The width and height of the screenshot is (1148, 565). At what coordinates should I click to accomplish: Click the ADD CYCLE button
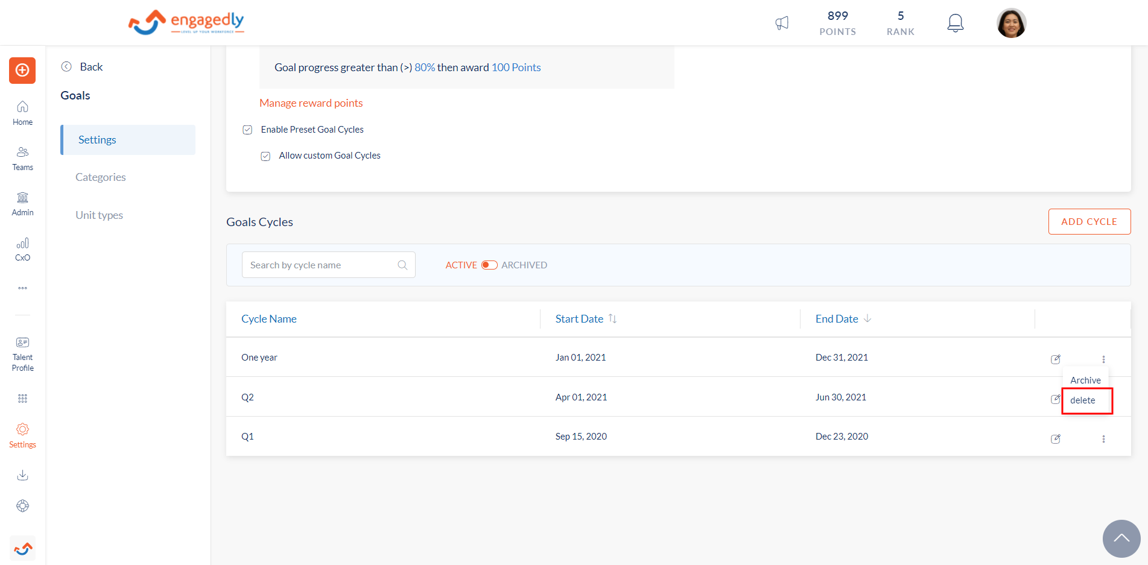pyautogui.click(x=1089, y=221)
